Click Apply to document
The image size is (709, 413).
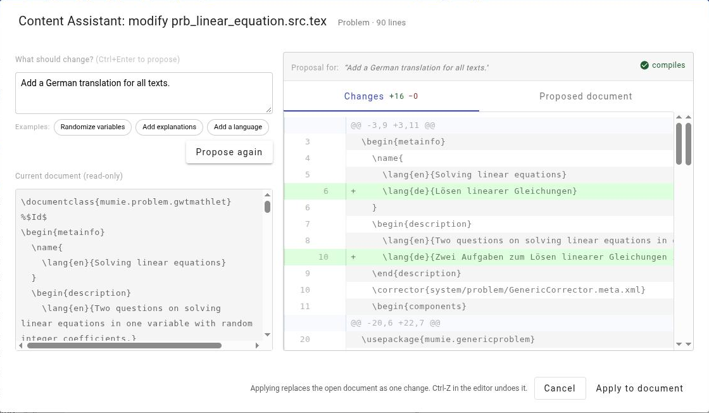(x=639, y=388)
